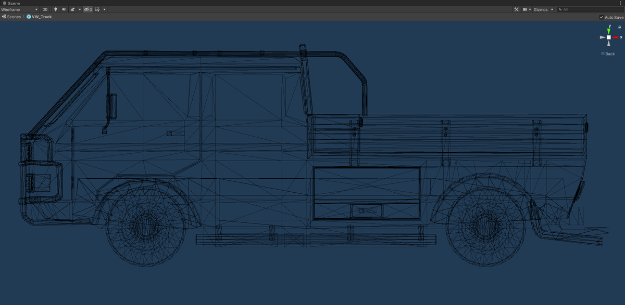Select the VW_Truck prefab breadcrumb
625x305 pixels.
39,17
